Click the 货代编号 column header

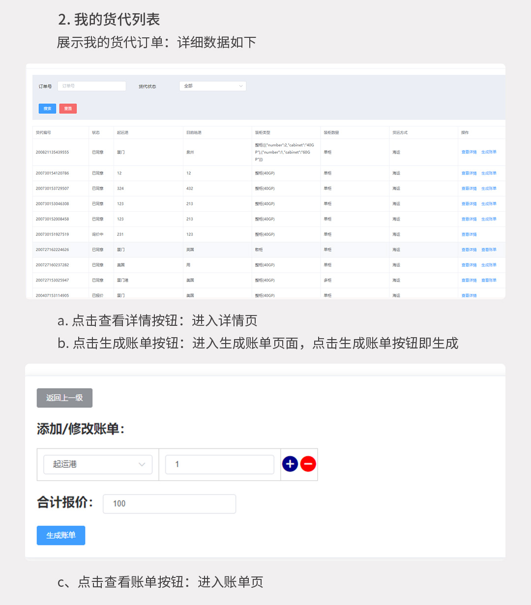[43, 133]
